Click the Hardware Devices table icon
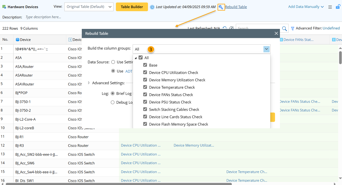Screen dimensions: 342x185 coord(4,7)
